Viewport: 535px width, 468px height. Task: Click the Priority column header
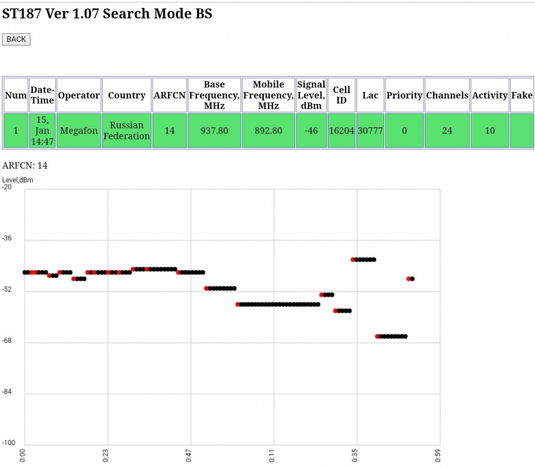404,95
